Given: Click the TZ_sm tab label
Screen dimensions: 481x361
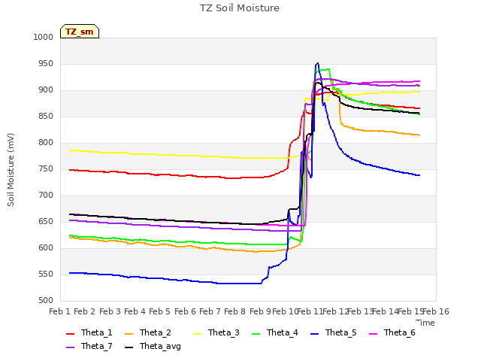Looking at the screenshot, I should click(x=80, y=32).
